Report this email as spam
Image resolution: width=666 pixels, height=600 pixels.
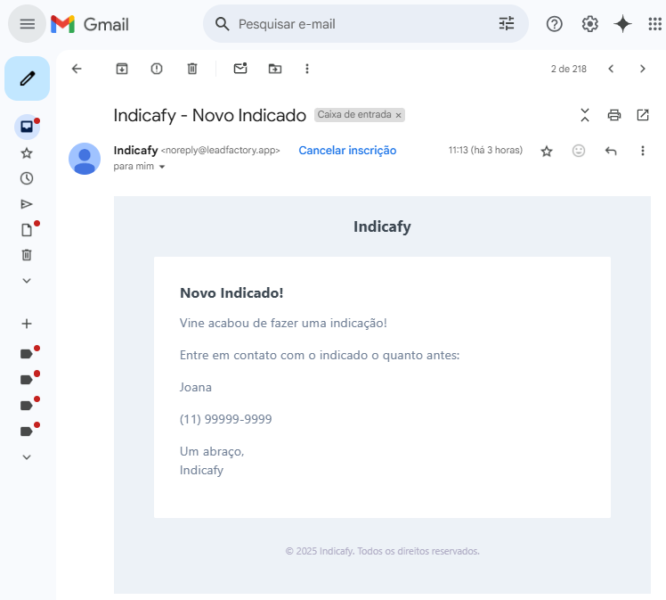[x=157, y=69]
